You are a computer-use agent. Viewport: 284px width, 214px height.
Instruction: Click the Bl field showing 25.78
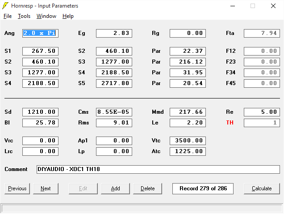[40, 123]
